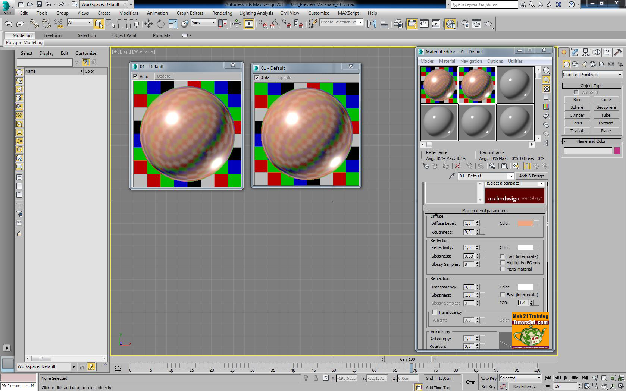Click the Link selection chain icon
Viewport: 626px width, 391px height.
34,24
